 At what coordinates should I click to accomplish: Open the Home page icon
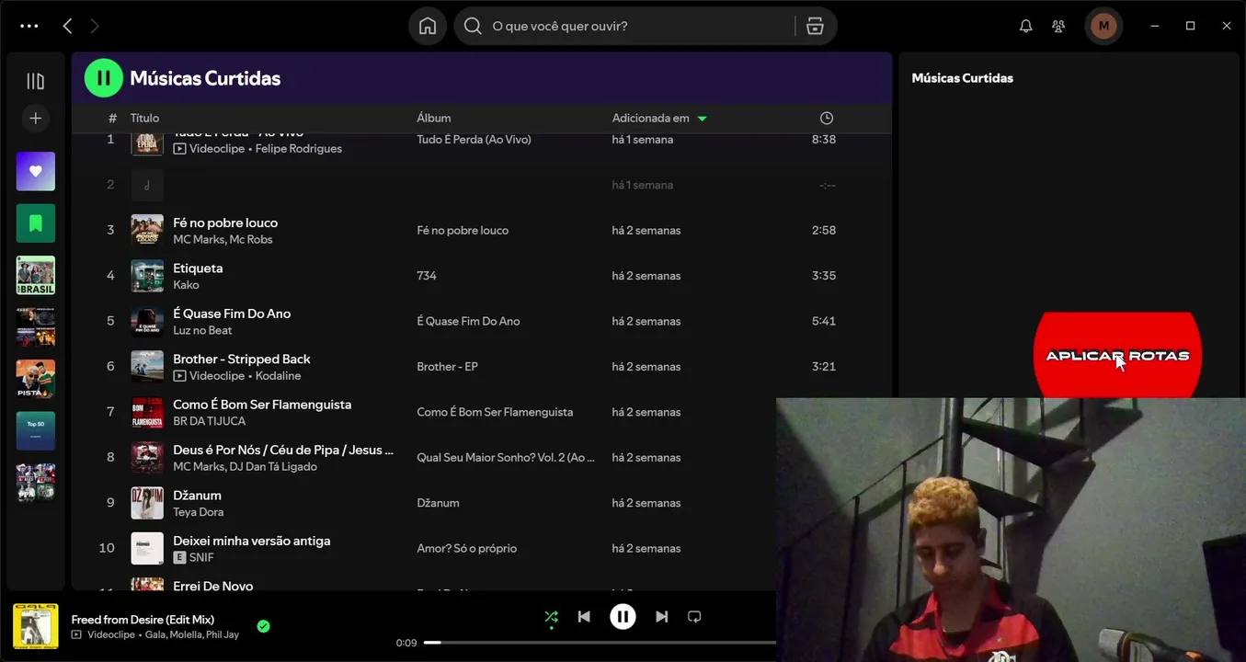[x=428, y=26]
